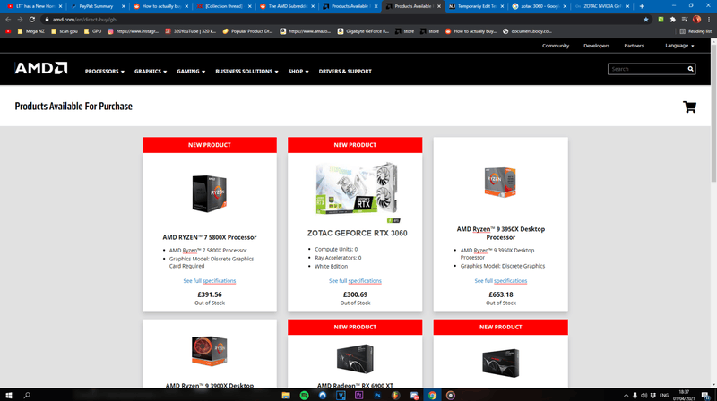The image size is (717, 401).
Task: Click the AMD logo
Action: tap(41, 69)
